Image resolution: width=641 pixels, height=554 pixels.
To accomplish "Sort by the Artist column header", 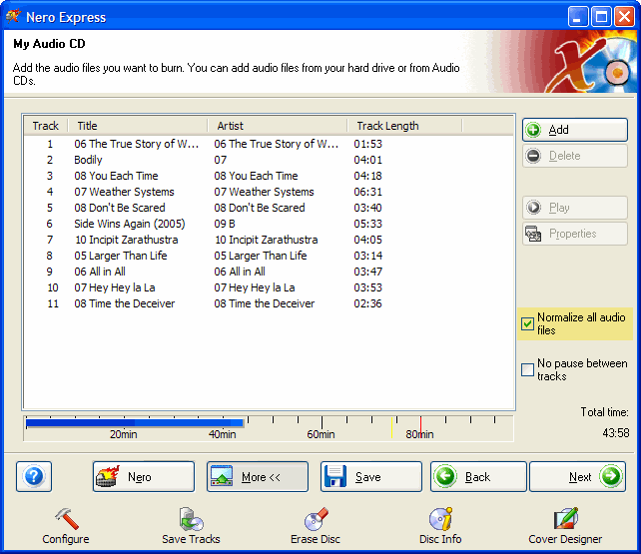I will 278,126.
